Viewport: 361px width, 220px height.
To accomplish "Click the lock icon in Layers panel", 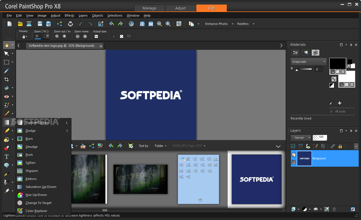I will pyautogui.click(x=340, y=146).
